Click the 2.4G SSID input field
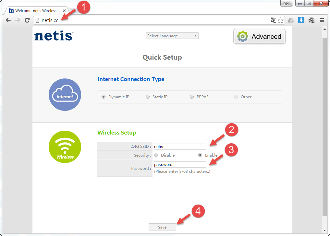The height and width of the screenshot is (236, 330). click(x=180, y=147)
